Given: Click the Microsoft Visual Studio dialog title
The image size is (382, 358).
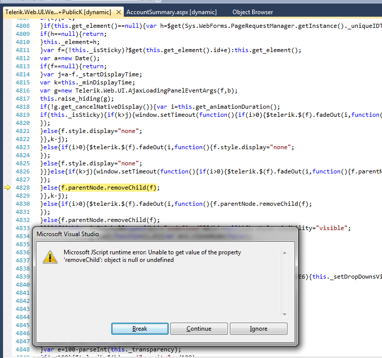Looking at the screenshot, I should pyautogui.click(x=68, y=234).
